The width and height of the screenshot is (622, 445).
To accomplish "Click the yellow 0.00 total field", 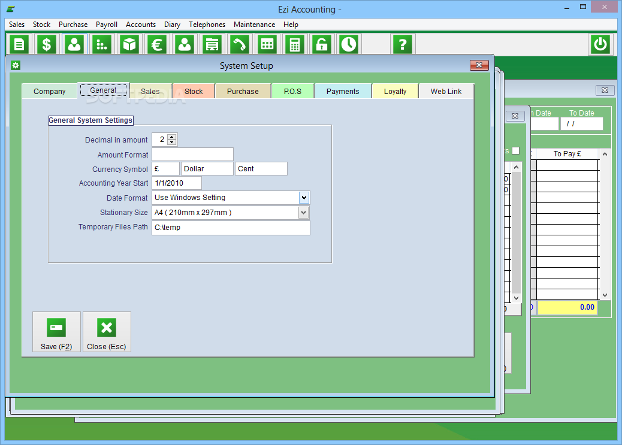I will point(567,307).
